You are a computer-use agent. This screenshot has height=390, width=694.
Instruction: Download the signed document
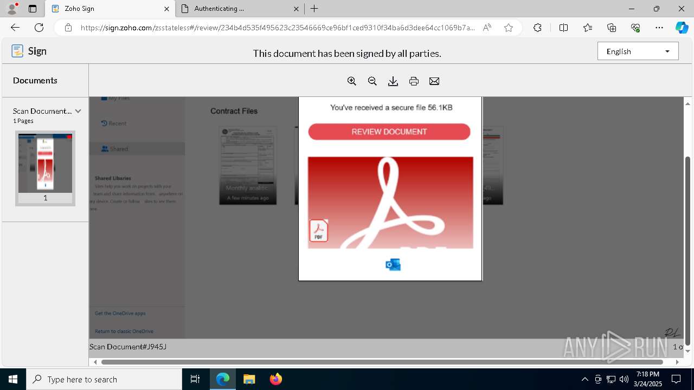coord(393,81)
